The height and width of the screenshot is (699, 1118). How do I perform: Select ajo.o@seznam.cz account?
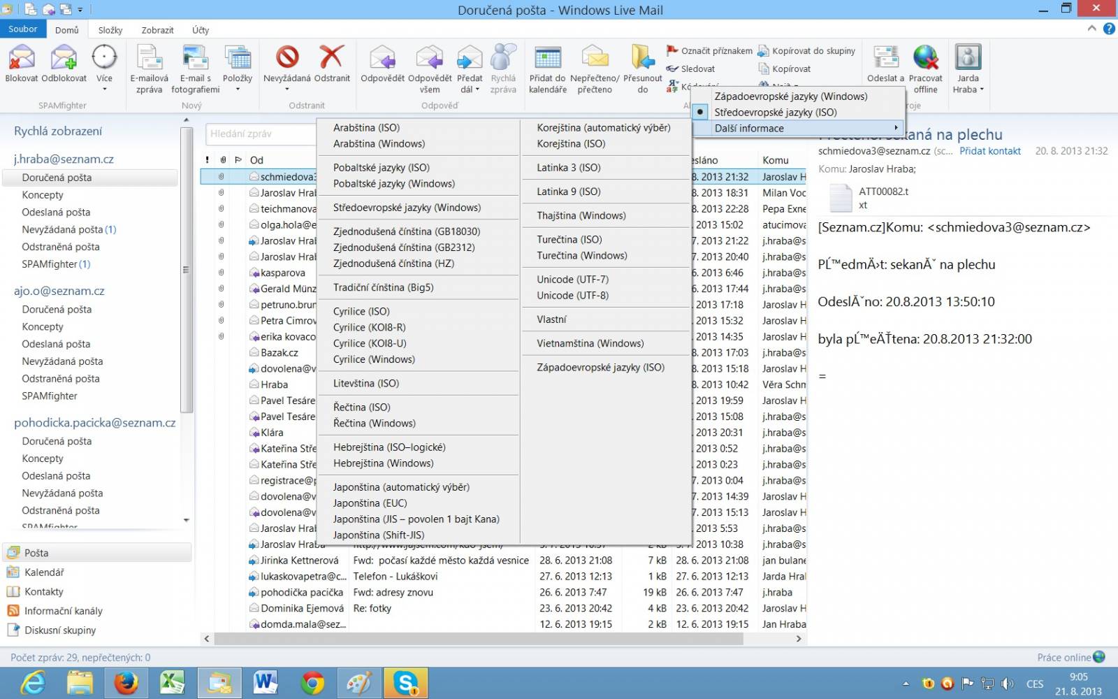(59, 291)
